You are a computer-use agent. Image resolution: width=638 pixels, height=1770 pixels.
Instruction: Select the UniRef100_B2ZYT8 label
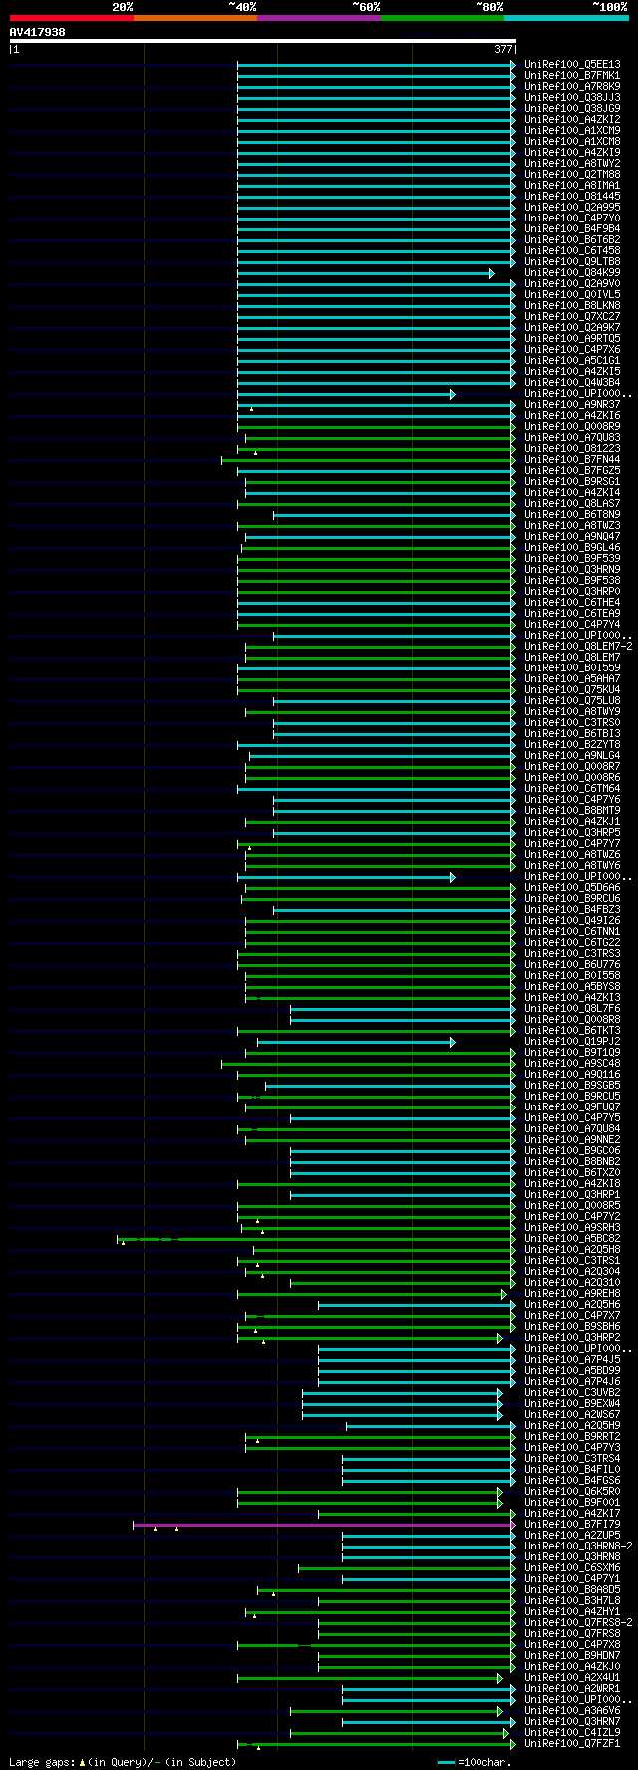(x=572, y=744)
